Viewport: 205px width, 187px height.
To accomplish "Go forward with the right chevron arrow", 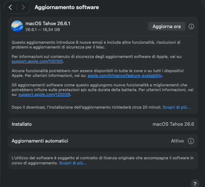I will [x=23, y=7].
